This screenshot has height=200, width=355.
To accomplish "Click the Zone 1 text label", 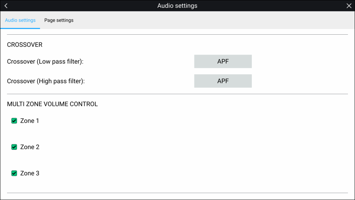I will point(30,121).
